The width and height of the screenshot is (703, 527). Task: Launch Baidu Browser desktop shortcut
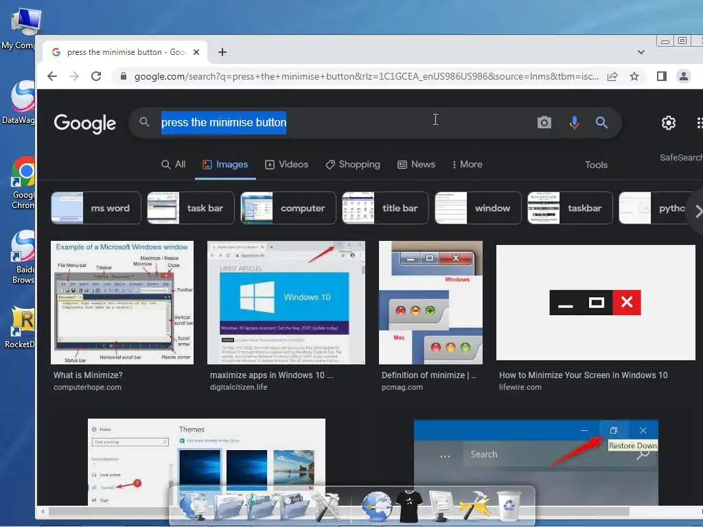point(23,257)
